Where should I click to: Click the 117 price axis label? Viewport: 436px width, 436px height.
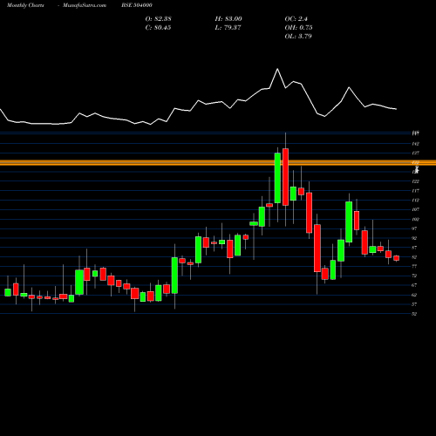415,191
